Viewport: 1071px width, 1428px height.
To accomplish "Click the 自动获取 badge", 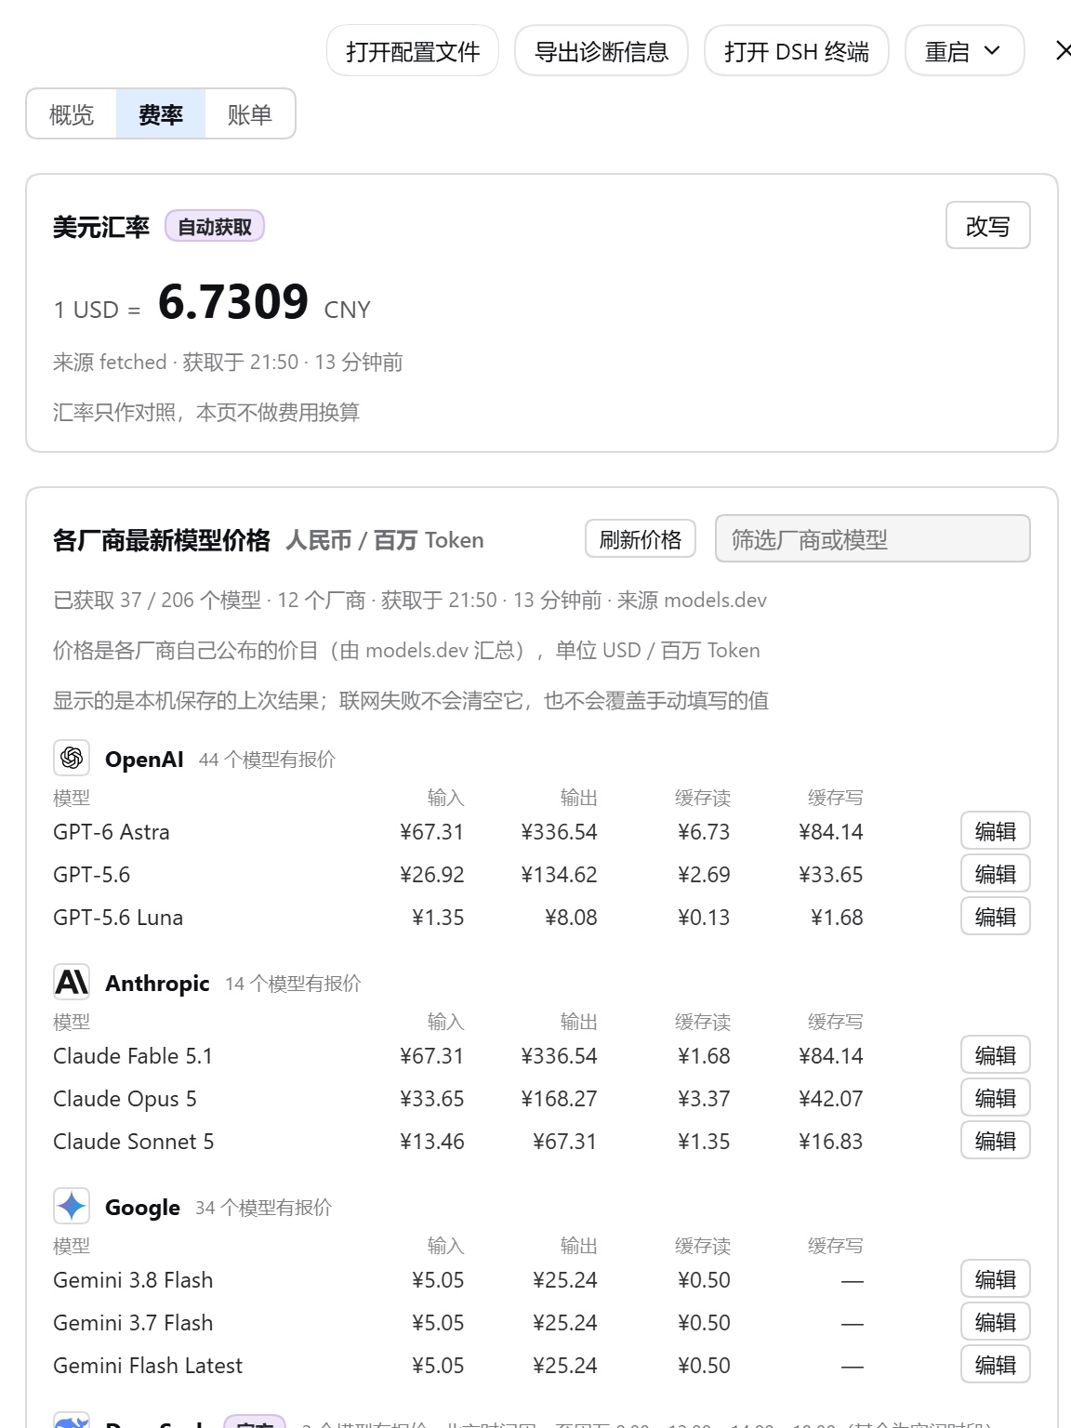I will tap(215, 227).
